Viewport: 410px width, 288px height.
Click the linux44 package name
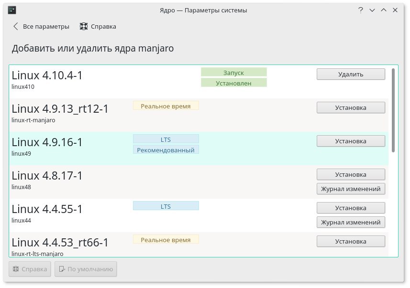pyautogui.click(x=21, y=220)
